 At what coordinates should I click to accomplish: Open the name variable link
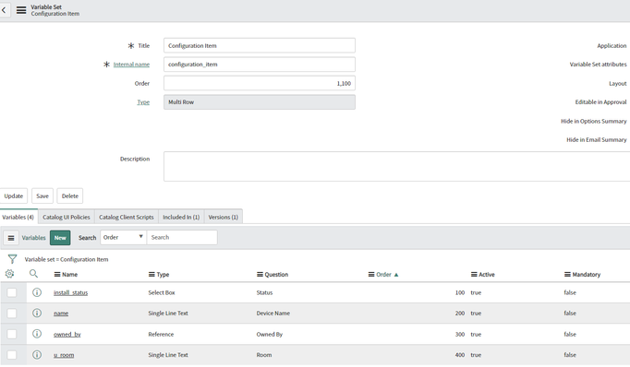point(61,314)
